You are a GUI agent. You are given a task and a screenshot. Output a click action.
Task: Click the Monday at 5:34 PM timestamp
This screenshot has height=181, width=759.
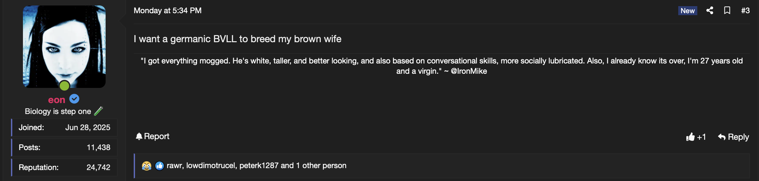[168, 11]
